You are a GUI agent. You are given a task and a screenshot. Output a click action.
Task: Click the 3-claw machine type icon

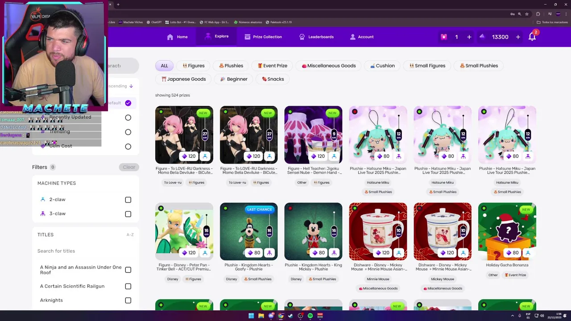click(x=43, y=214)
